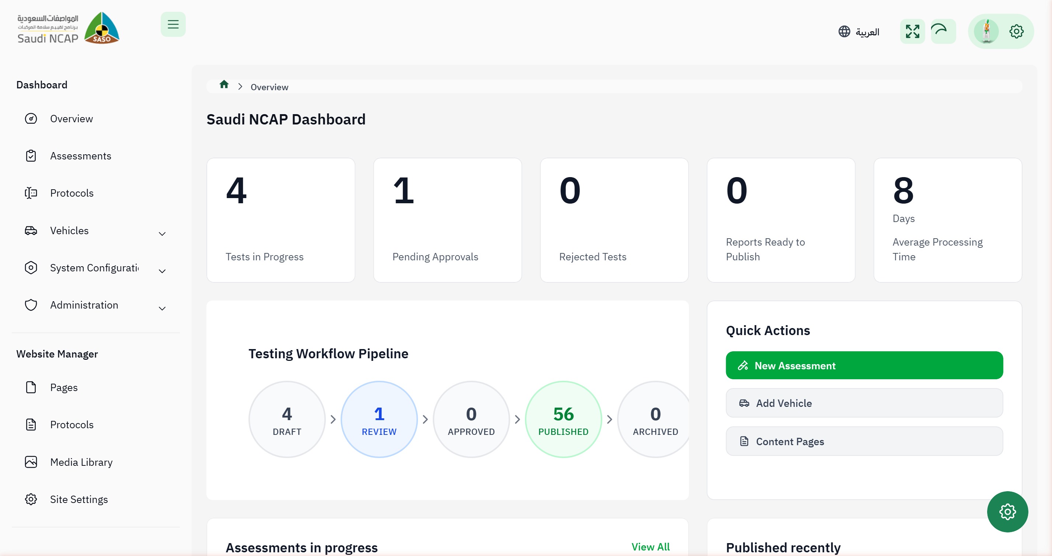The image size is (1052, 556).
Task: Open System Configuration menu item
Action: coord(95,268)
